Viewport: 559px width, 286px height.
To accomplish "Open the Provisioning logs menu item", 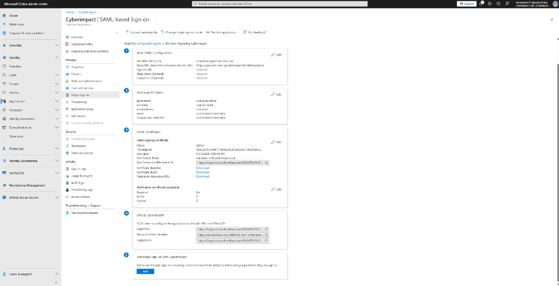I will pyautogui.click(x=82, y=189).
